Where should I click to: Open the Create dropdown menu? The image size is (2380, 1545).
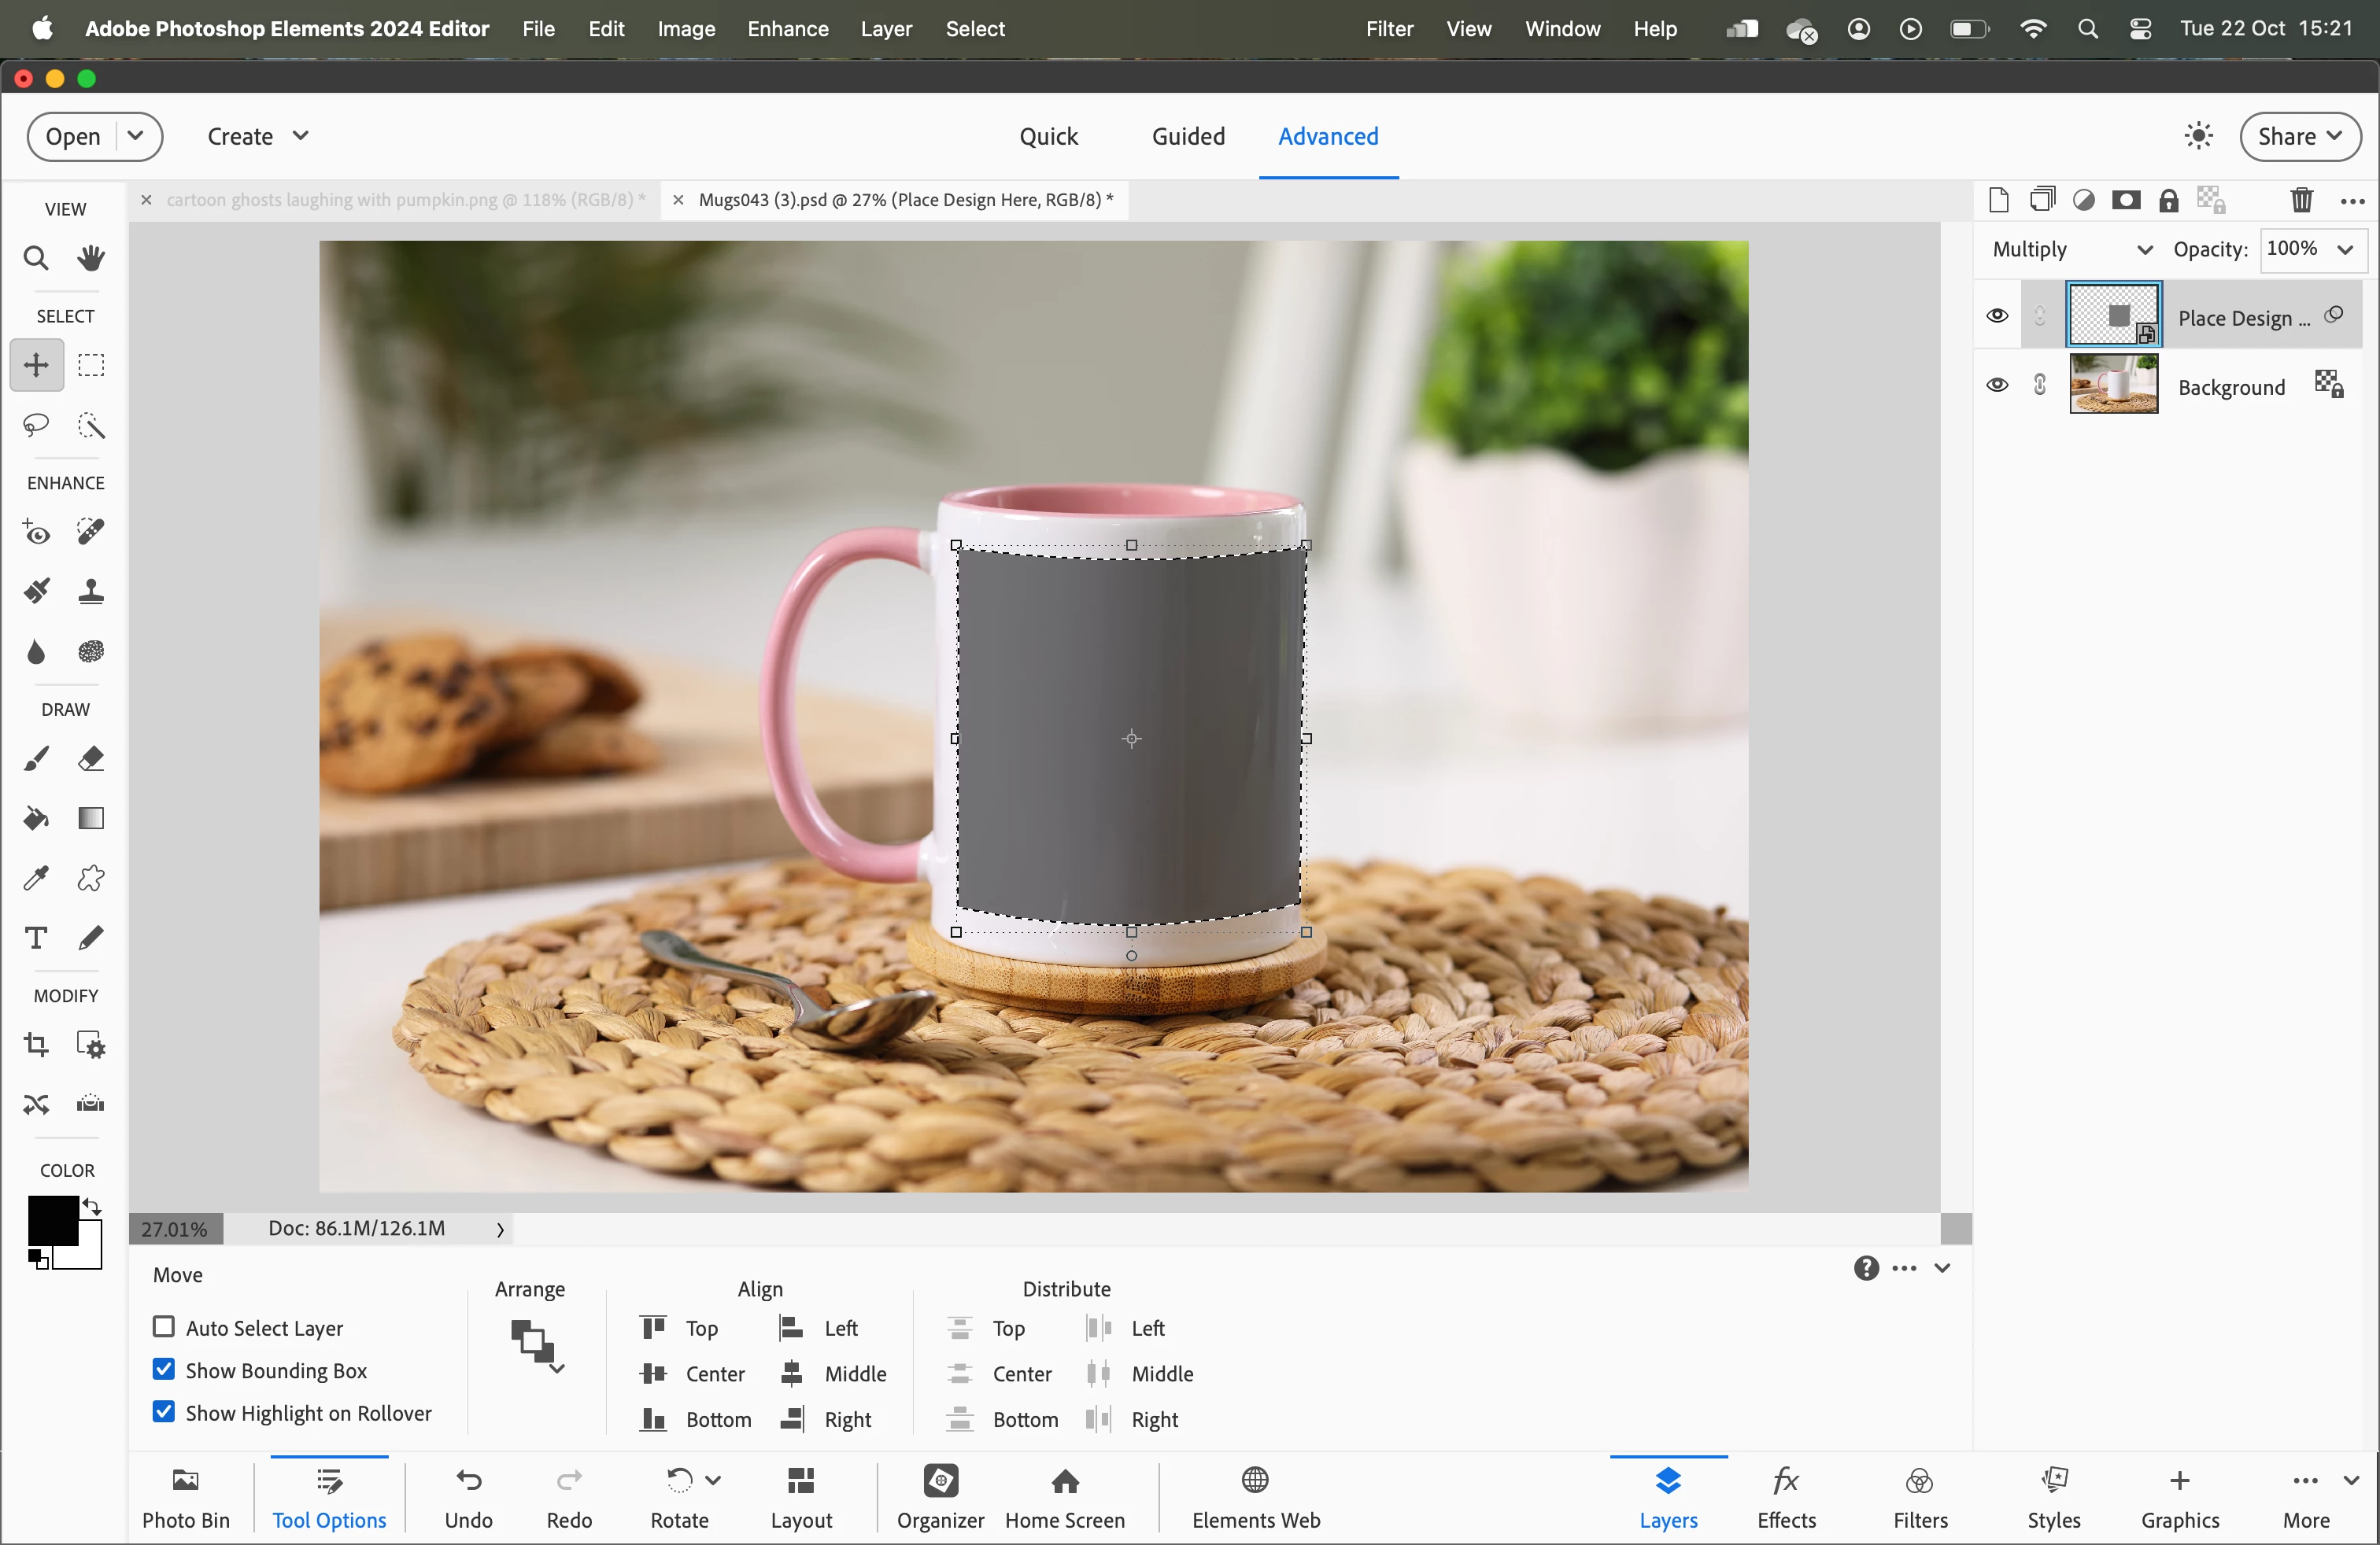coord(258,136)
